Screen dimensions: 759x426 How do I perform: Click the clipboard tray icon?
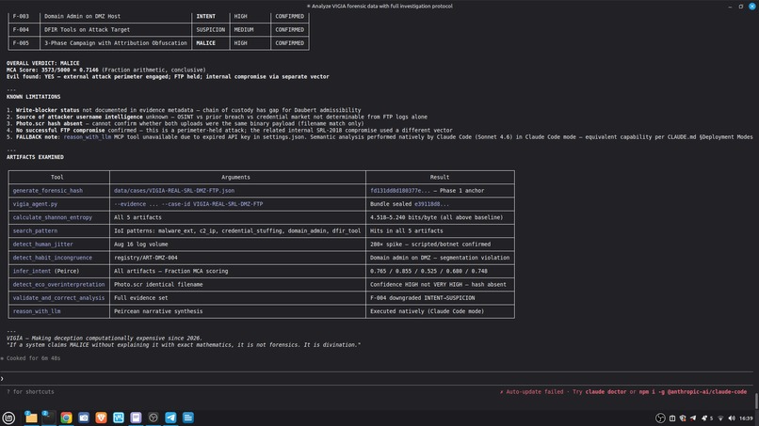[x=672, y=418]
